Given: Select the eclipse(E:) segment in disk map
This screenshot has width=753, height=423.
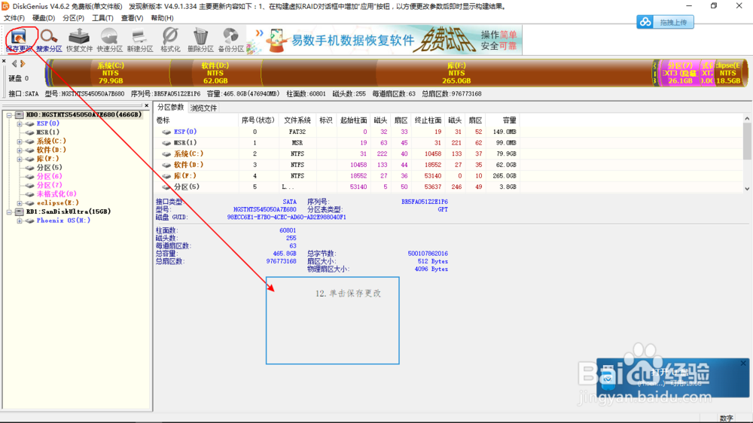Looking at the screenshot, I should [x=728, y=73].
